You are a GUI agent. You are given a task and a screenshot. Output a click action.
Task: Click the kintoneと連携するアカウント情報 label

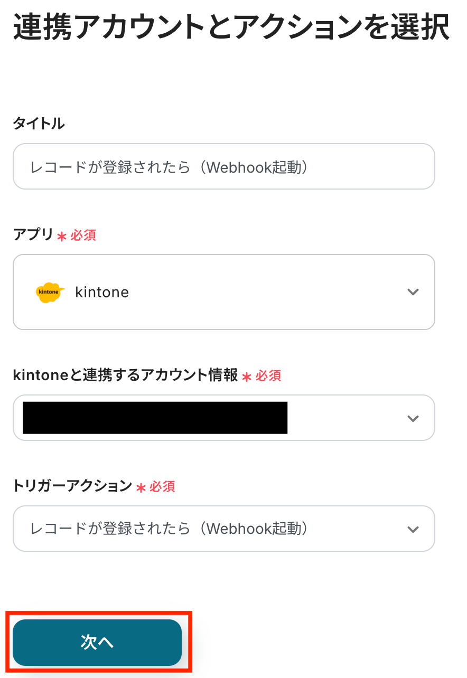(x=125, y=375)
